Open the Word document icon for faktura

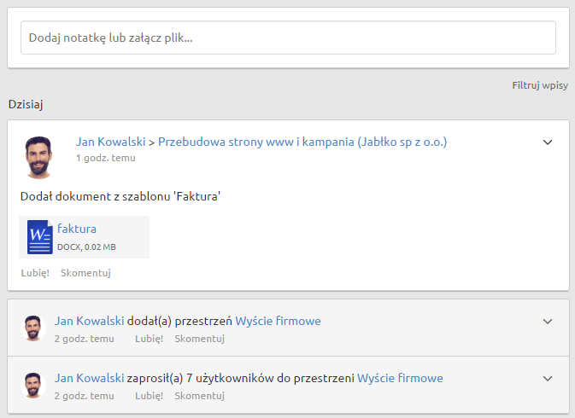tap(39, 237)
